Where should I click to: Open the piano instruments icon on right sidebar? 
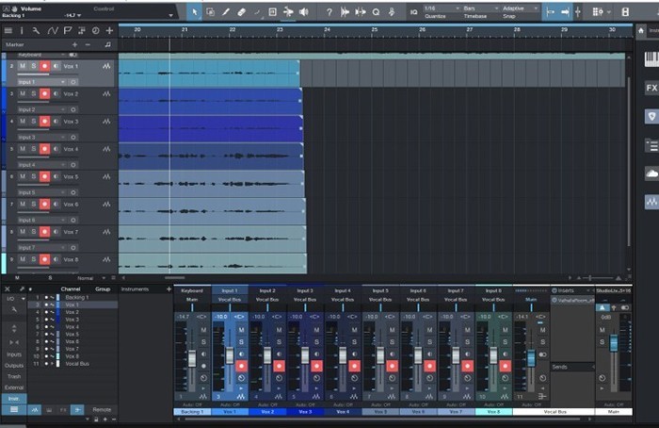(651, 58)
